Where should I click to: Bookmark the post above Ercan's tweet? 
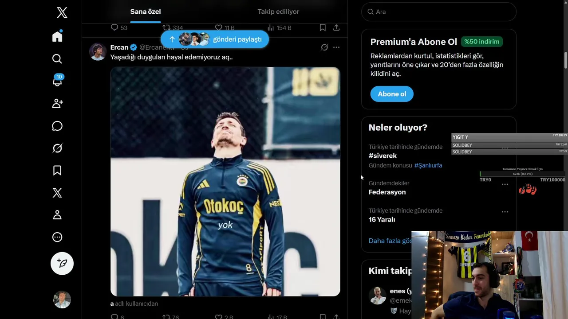pyautogui.click(x=323, y=27)
